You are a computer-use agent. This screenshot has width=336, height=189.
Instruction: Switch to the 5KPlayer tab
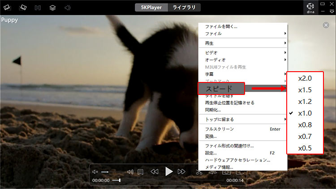tap(151, 8)
